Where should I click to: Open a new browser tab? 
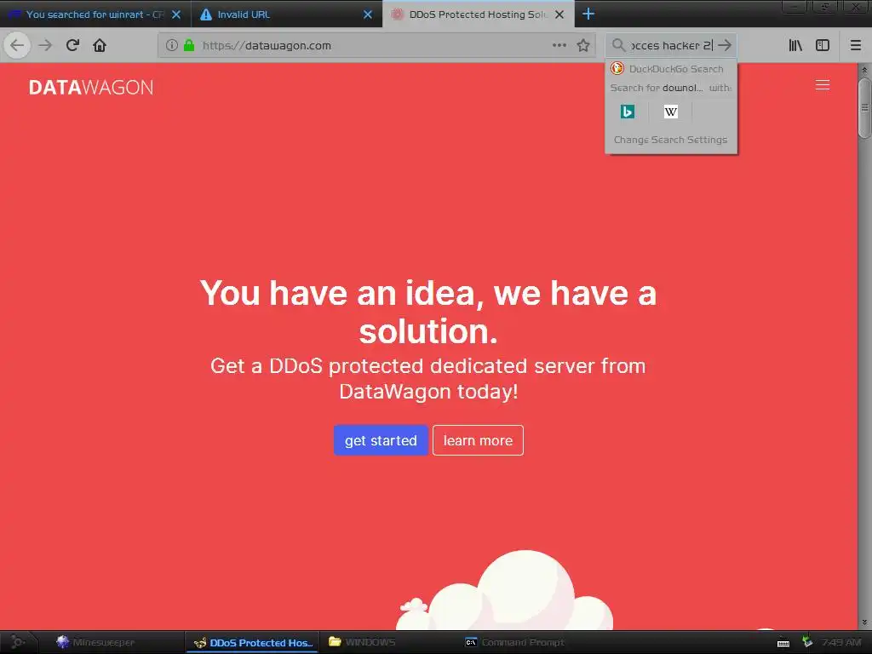pos(588,14)
